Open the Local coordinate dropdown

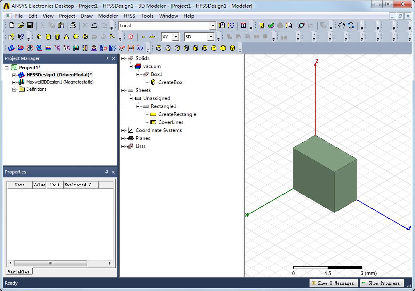213,26
